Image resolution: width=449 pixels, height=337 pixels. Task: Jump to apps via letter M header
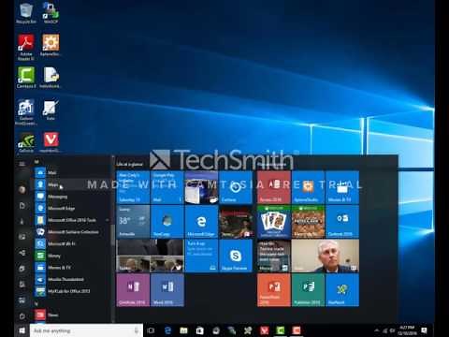(36, 162)
